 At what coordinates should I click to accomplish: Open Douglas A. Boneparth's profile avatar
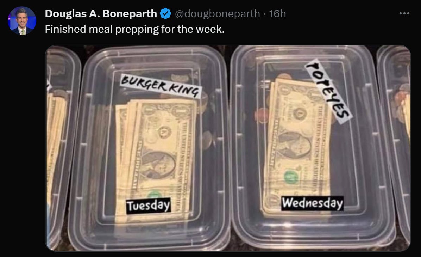(x=22, y=21)
